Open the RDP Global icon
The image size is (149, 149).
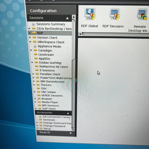tap(90, 14)
